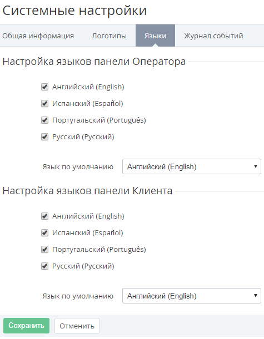Screen dimensions: 264x339
Task: Open Operator panel default language dropdown
Action: click(x=192, y=166)
